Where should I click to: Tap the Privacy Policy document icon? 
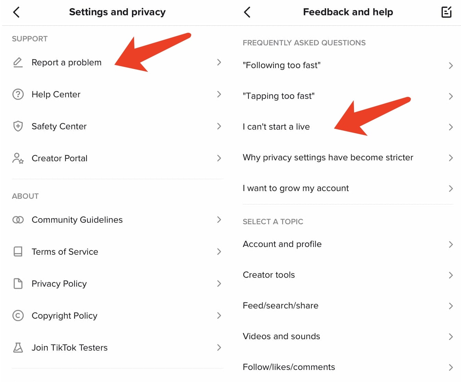point(18,284)
